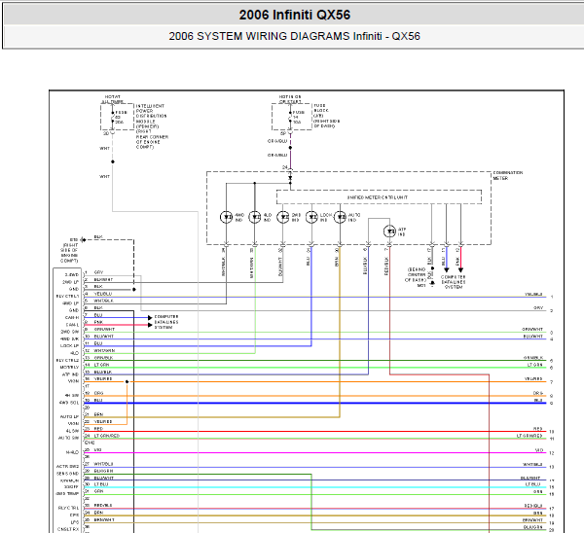
Task: Click the 'N-4LO' terminal label
Action: 72,452
